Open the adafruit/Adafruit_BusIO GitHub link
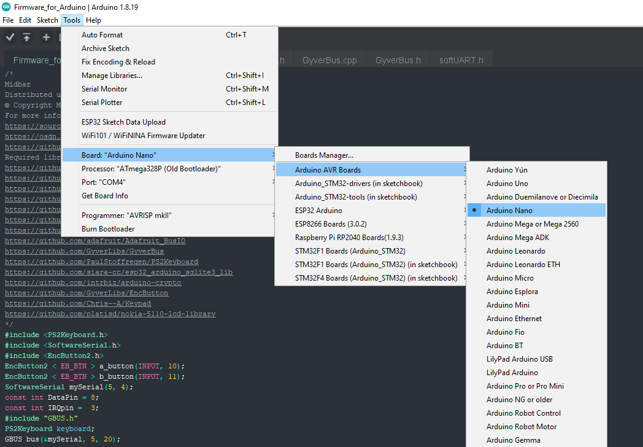This screenshot has height=447, width=643. [x=95, y=241]
